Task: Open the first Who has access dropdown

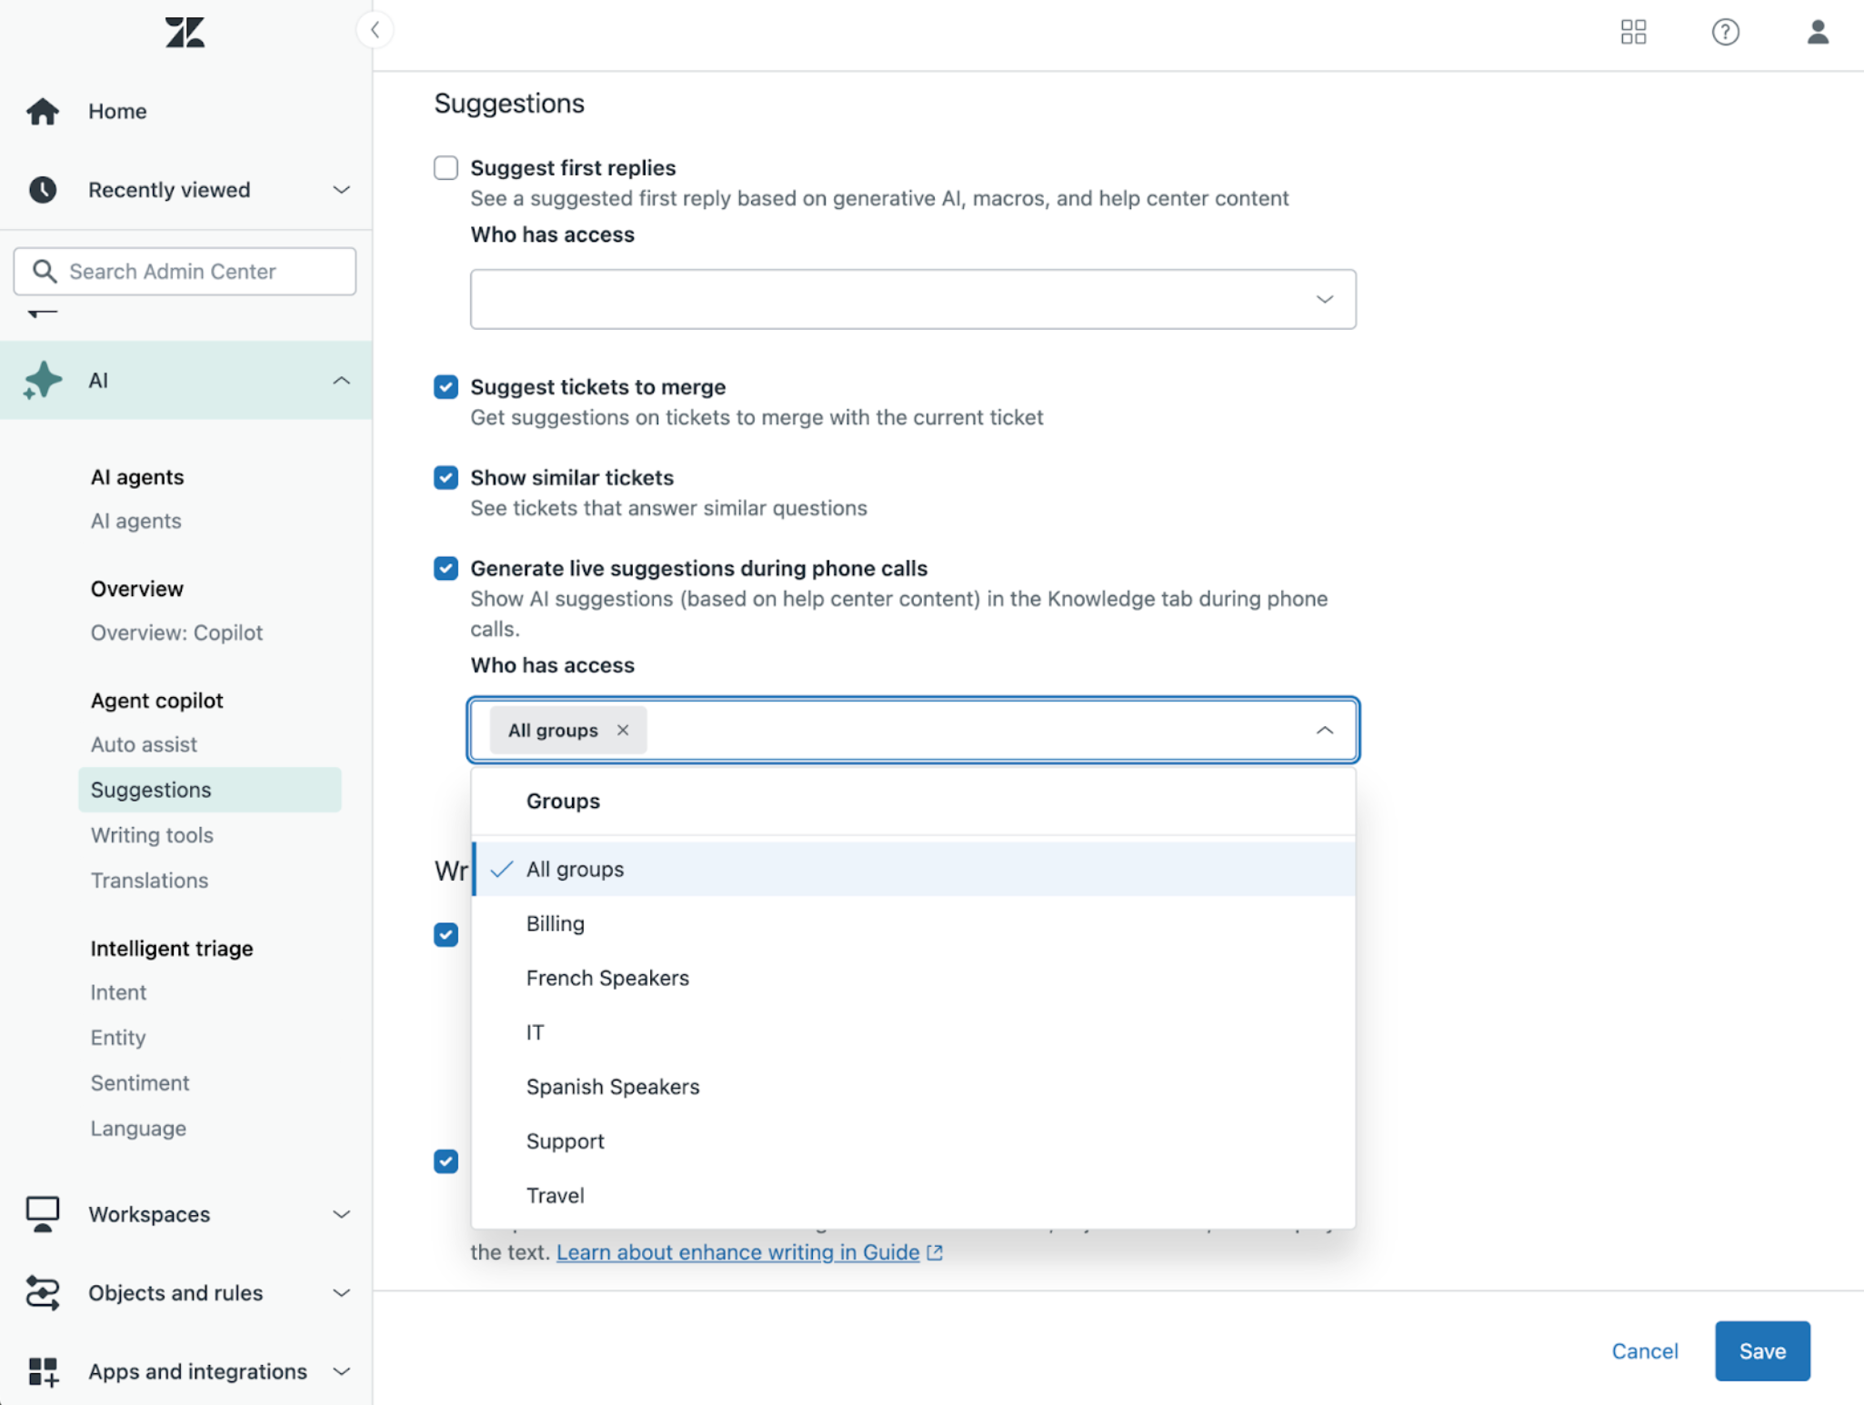Action: [912, 299]
